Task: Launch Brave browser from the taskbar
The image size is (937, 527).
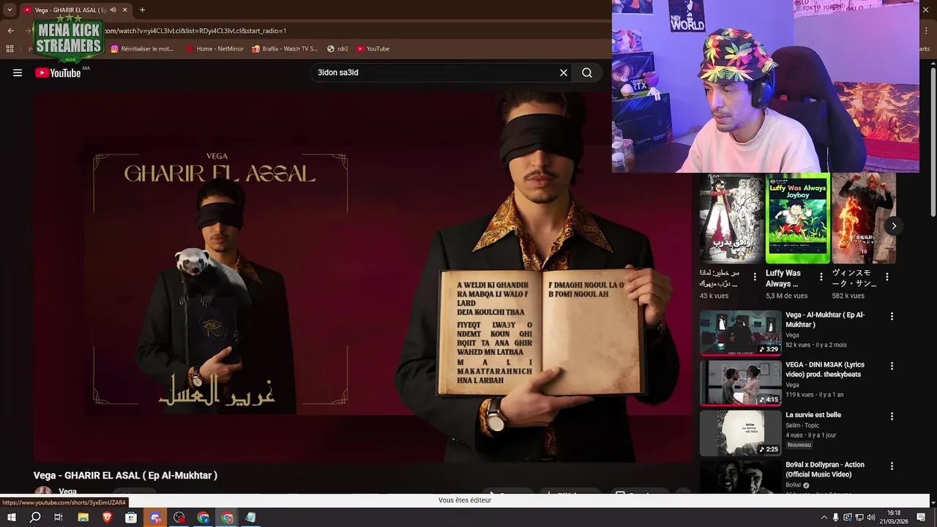Action: point(108,517)
